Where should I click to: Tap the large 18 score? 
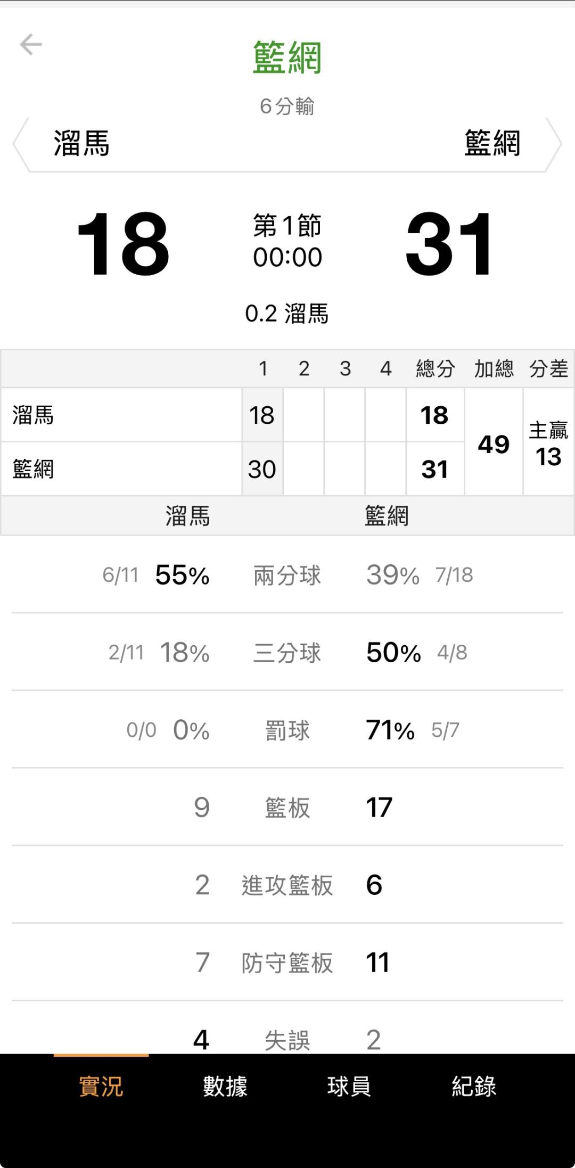click(x=123, y=244)
